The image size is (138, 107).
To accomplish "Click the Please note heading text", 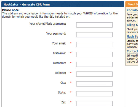I will pyautogui.click(x=11, y=10).
